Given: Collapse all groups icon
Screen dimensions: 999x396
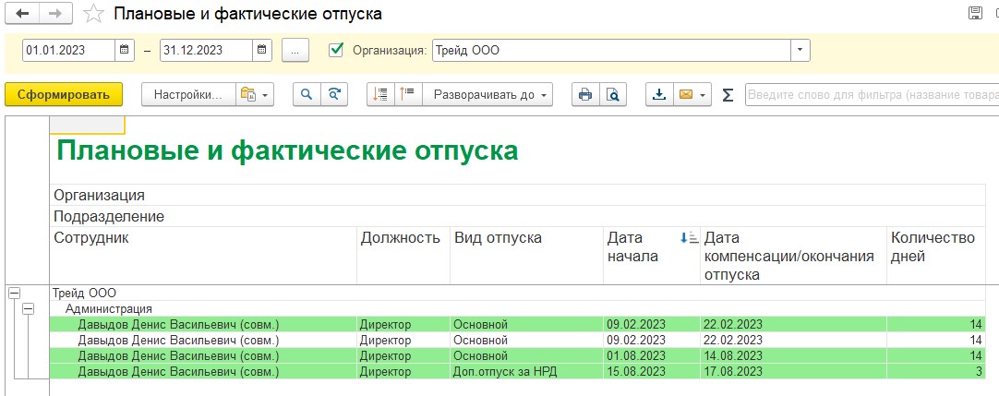Looking at the screenshot, I should click(x=381, y=95).
